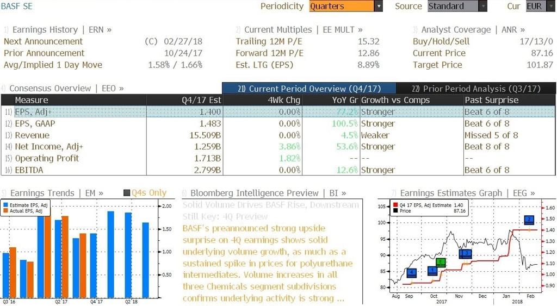This screenshot has width=557, height=306.
Task: Toggle the Q4s Only checkbox
Action: (x=126, y=193)
